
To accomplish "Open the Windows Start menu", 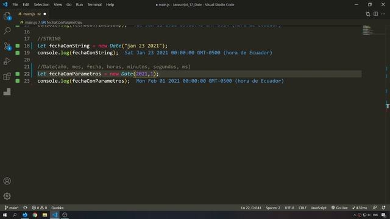I will coord(5,215).
